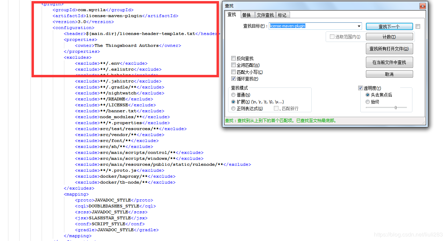Click the owner Thingsboard Authors line
Viewport: 446px width, 241px height.
coord(128,45)
